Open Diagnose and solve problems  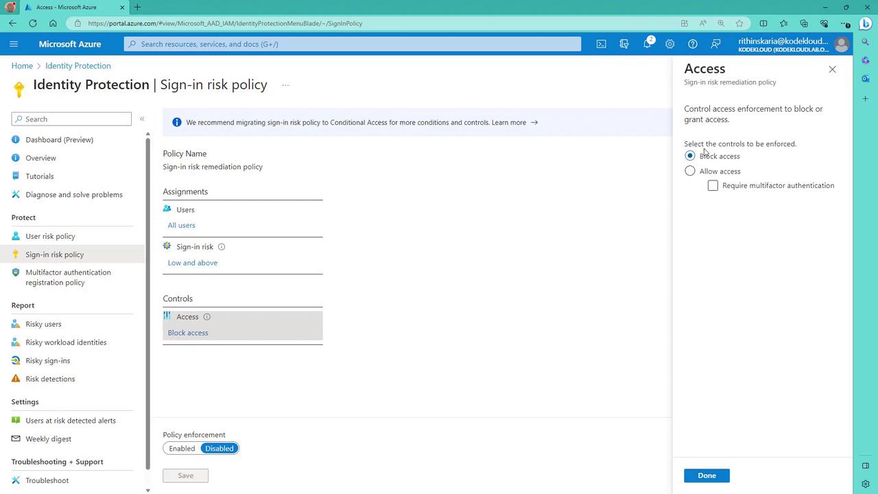(x=74, y=195)
